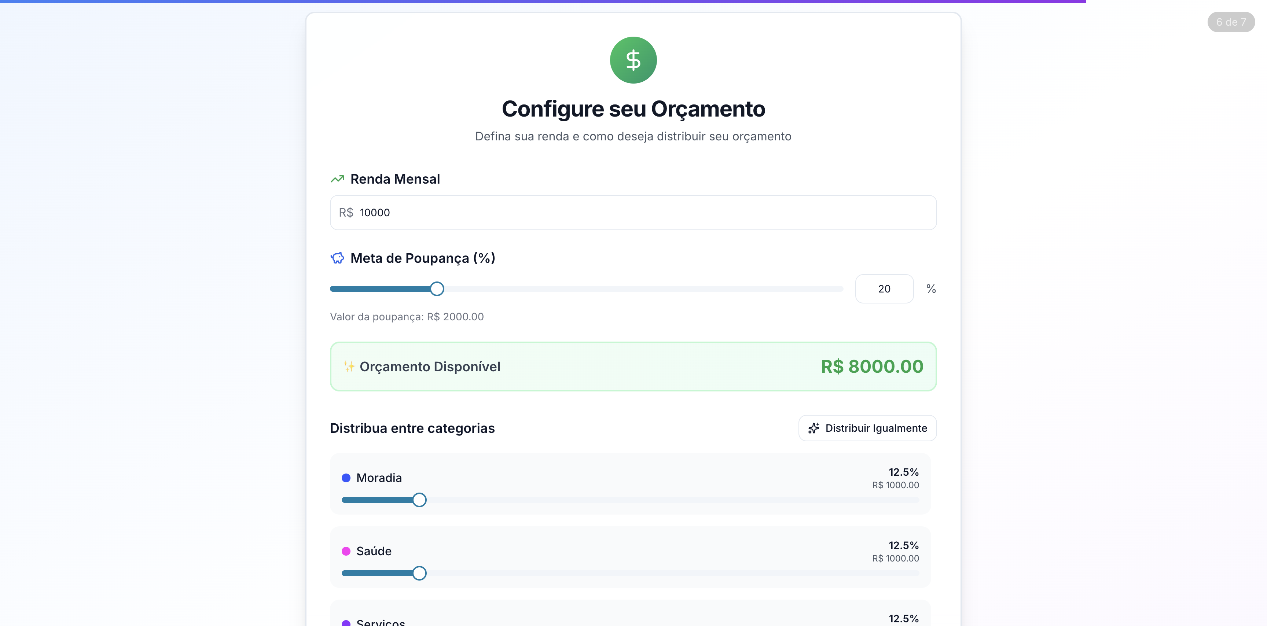This screenshot has height=626, width=1267.
Task: Click the R$ prefix in income field
Action: [346, 213]
